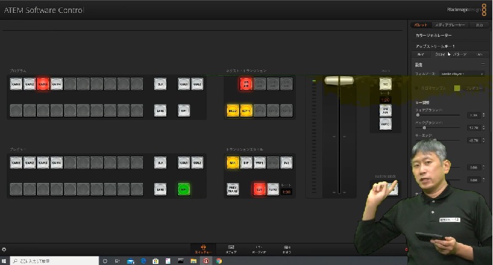493x265 pixels.
Task: Collapse the Settings section with the minus button
Action: 483,65
